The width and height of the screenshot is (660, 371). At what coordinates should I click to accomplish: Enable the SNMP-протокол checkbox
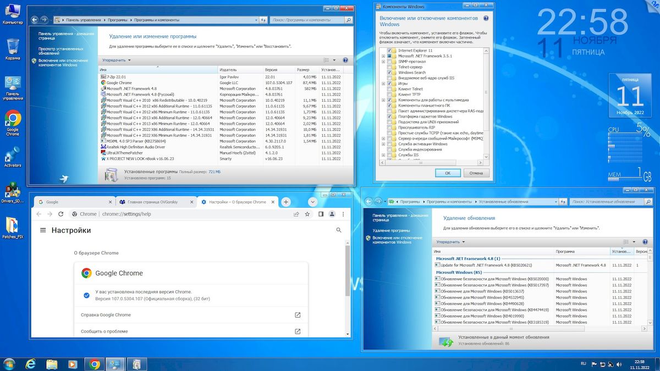389,62
